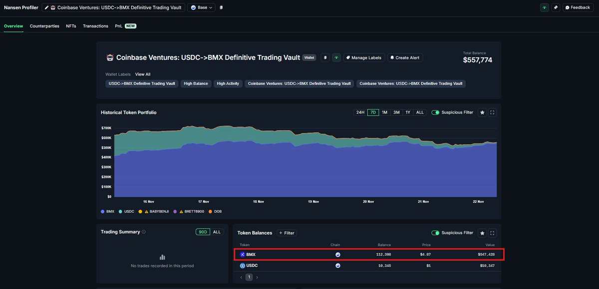Image resolution: width=599 pixels, height=289 pixels.
Task: Star the Historical Token Portfolio chart
Action: coord(482,113)
